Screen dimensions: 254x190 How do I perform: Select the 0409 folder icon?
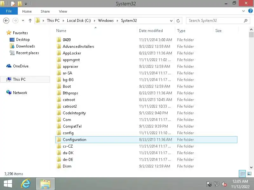[x=59, y=40]
